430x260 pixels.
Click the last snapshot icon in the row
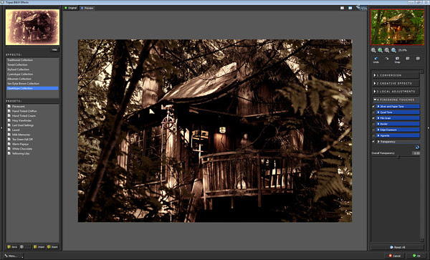pos(418,59)
